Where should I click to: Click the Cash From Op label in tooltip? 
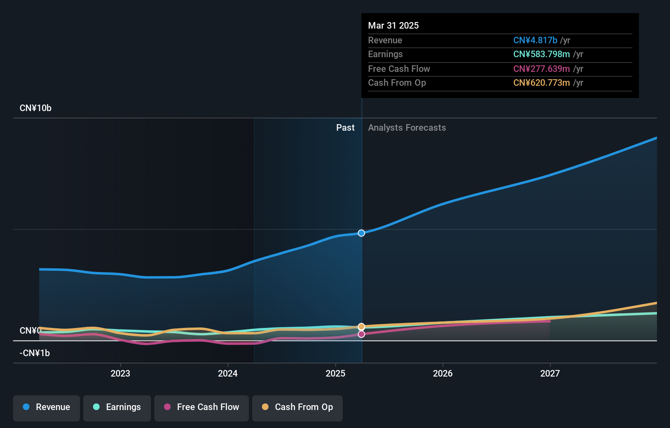click(397, 82)
